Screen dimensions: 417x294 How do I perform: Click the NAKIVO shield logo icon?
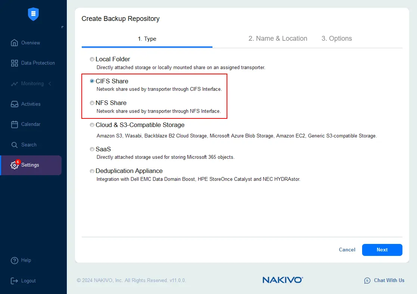33,14
